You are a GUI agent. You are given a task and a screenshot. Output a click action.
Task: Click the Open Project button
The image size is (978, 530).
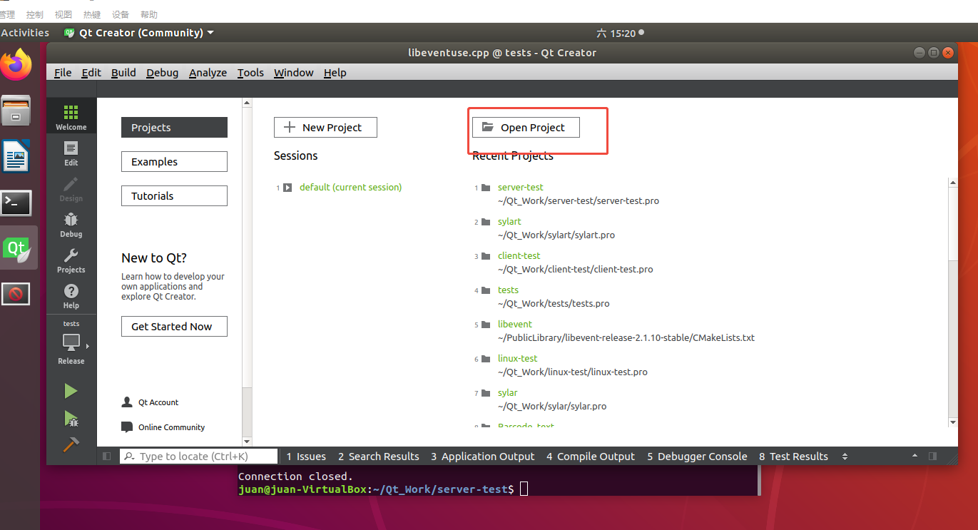pos(526,128)
